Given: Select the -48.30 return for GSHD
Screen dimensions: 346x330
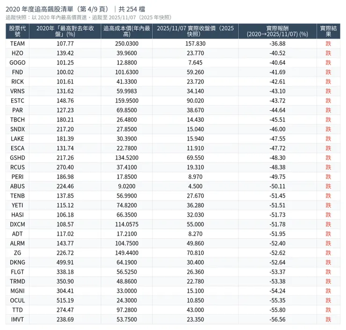Looking at the screenshot, I should [x=277, y=158].
